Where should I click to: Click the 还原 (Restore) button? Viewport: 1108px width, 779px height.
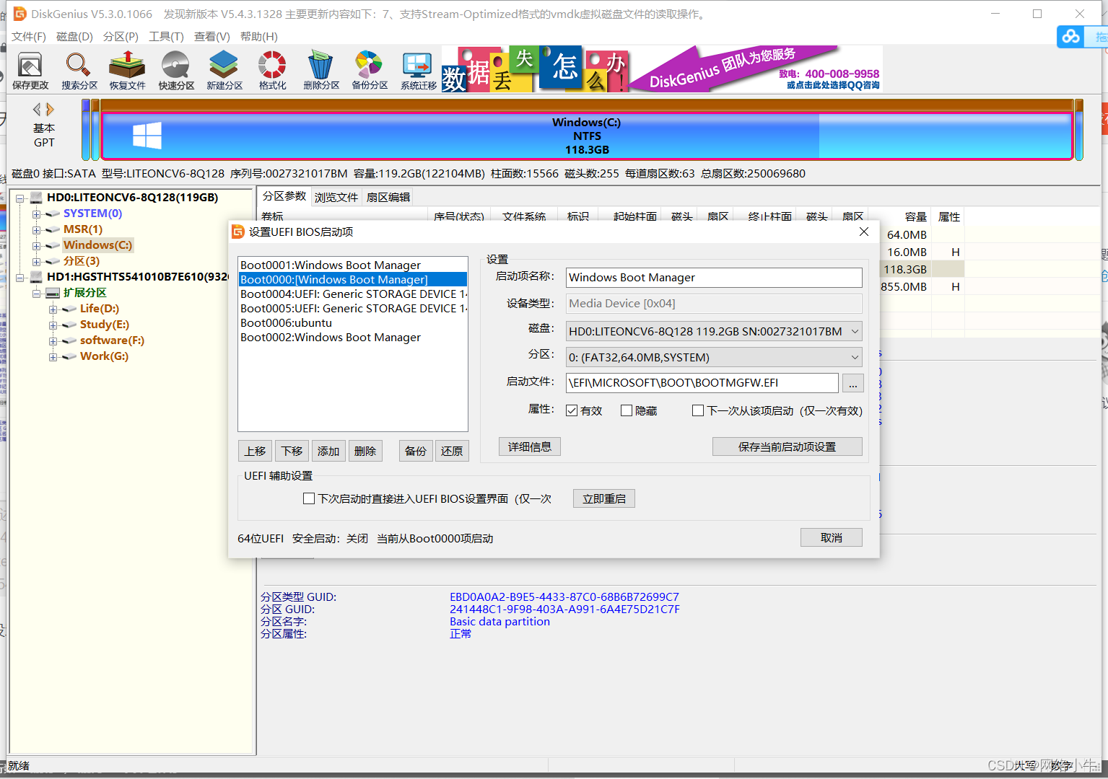pos(452,451)
